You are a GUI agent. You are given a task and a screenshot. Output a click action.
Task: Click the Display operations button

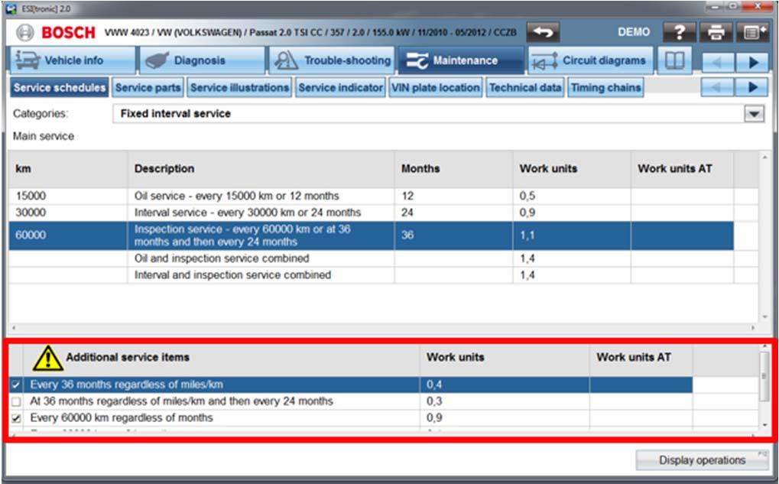(702, 460)
